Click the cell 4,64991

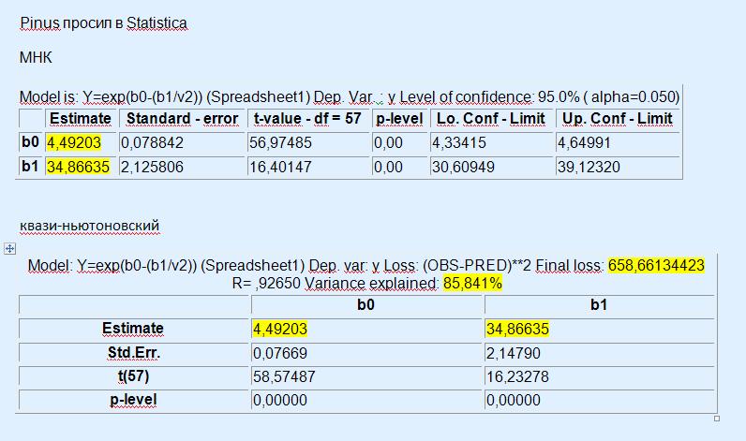584,142
